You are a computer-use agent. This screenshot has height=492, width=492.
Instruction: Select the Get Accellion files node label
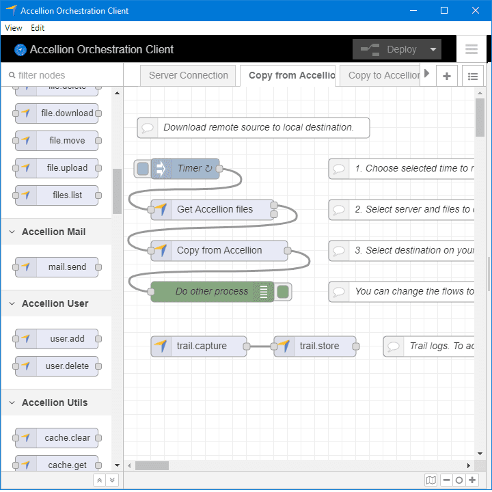click(x=215, y=209)
